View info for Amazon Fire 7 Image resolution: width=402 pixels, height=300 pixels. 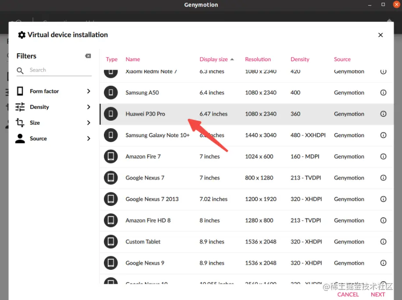click(x=383, y=157)
